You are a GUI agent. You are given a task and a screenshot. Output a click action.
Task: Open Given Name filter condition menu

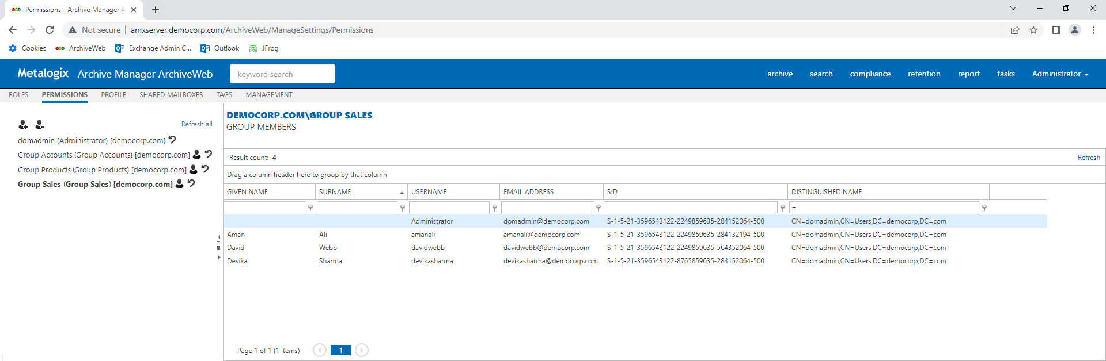pos(310,208)
